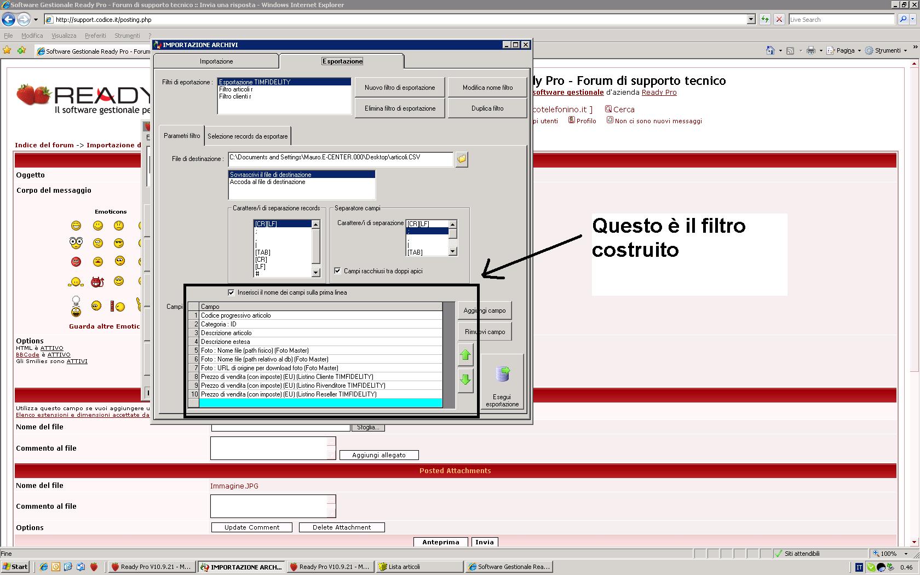Start Live Search with magnifier icon
The image size is (920, 575).
[903, 19]
